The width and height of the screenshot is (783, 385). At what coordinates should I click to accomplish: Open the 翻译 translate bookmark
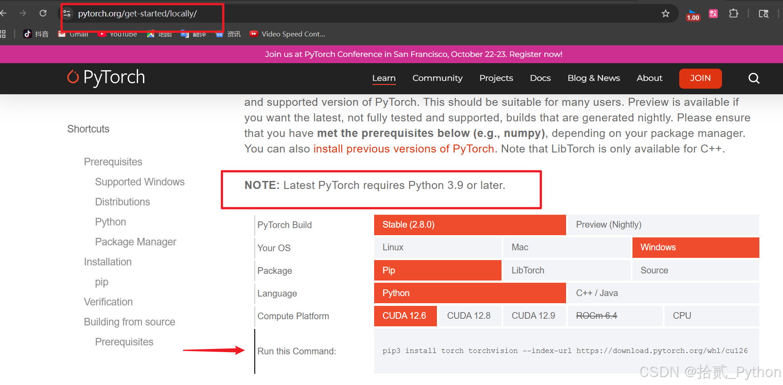point(193,34)
